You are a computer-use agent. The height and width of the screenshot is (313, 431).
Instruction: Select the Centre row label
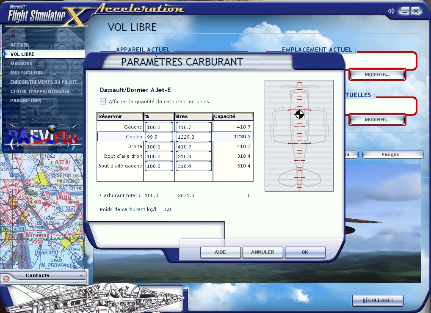134,137
